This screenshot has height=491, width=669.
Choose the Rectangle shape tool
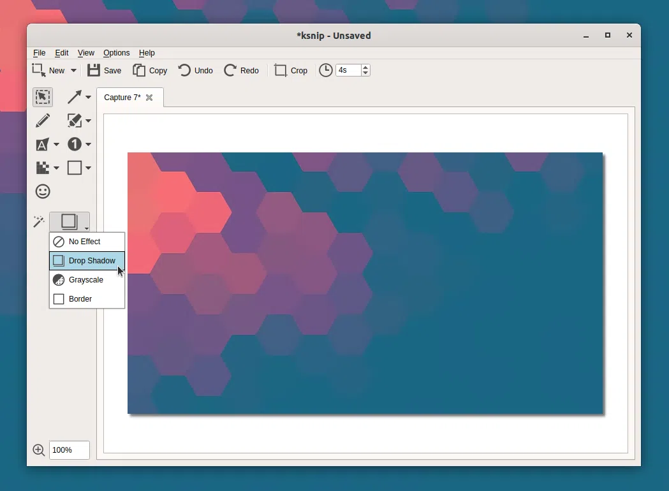tap(75, 168)
